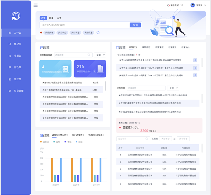The height and width of the screenshot is (195, 211).
Task: Click scrollbar in 评政策 policy list
Action: pyautogui.click(x=105, y=86)
